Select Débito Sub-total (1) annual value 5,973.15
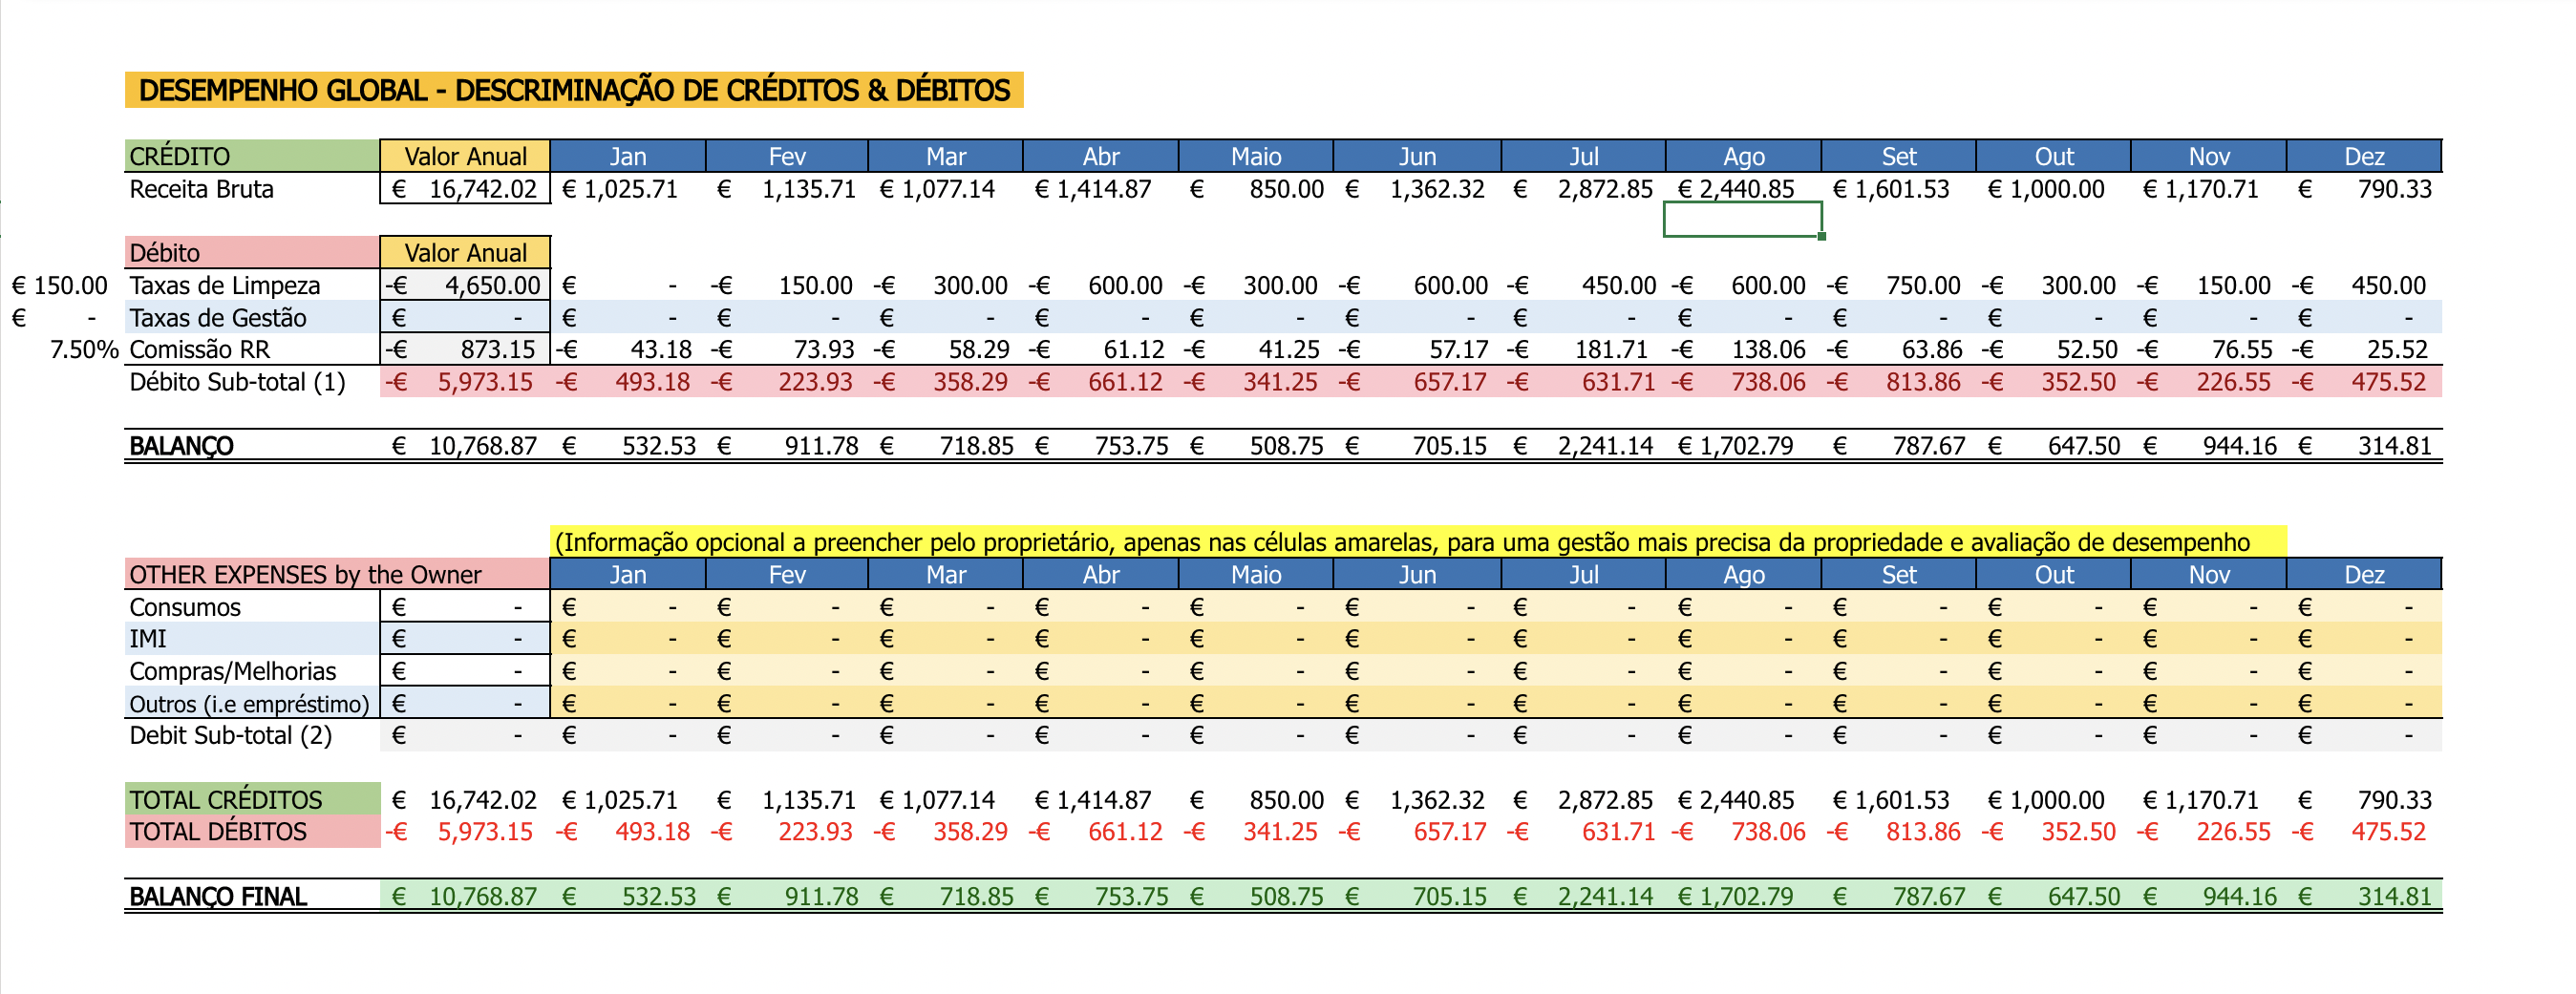The width and height of the screenshot is (2576, 994). (x=465, y=382)
